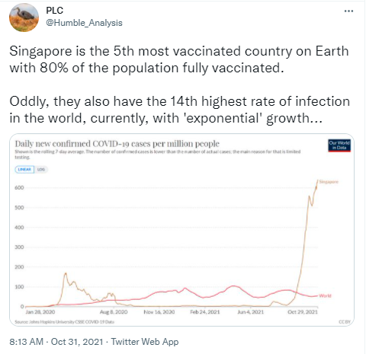This screenshot has width=366, height=354.
Task: Open the @Humble_Analysis handle link
Action: [x=84, y=23]
